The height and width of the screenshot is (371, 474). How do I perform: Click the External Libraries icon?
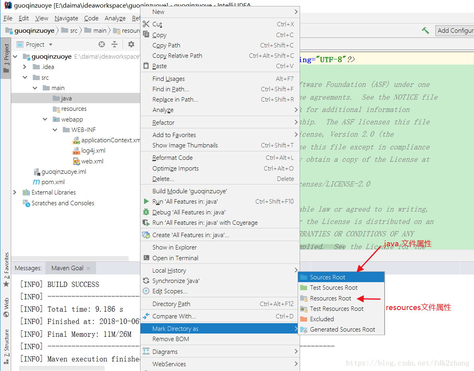(x=26, y=192)
